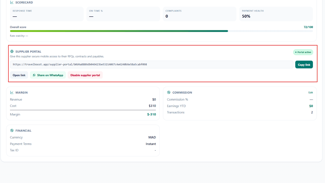
Task: Click the Financial section icon
Action: [x=12, y=131]
